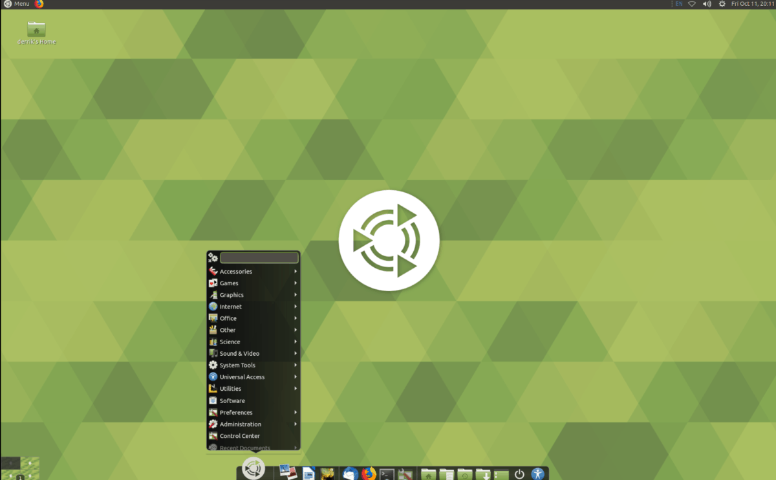Screen dimensions: 776x480
Task: Open the session power indicator in top panel
Action: tap(722, 4)
